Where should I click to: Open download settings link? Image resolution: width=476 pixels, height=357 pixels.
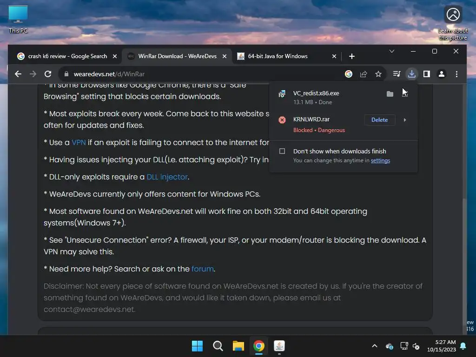380,160
